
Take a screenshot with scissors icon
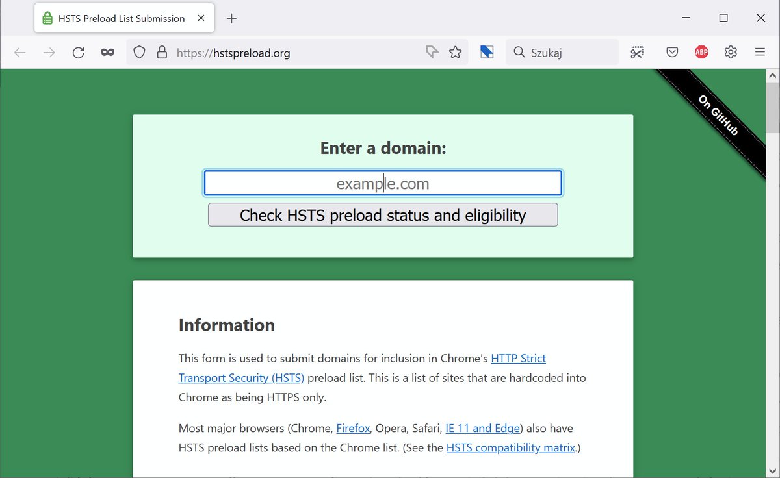[x=637, y=53]
